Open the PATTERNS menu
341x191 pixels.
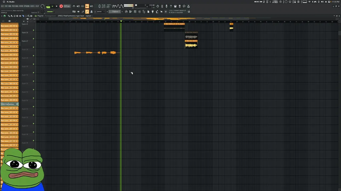click(15, 6)
